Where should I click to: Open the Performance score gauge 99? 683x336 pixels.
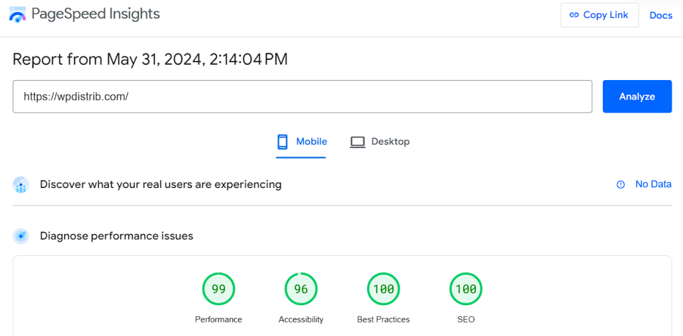[219, 289]
